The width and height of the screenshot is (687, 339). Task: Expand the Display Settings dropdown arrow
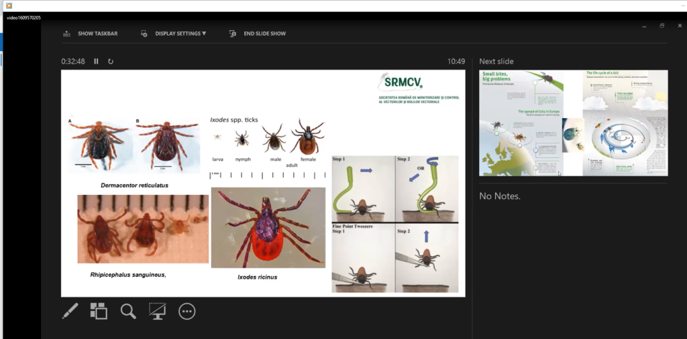204,33
